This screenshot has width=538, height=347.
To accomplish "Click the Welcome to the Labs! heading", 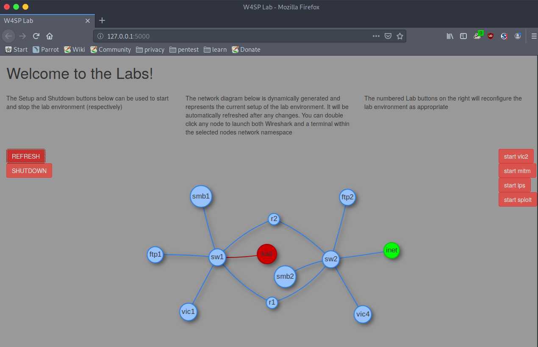I will click(80, 74).
